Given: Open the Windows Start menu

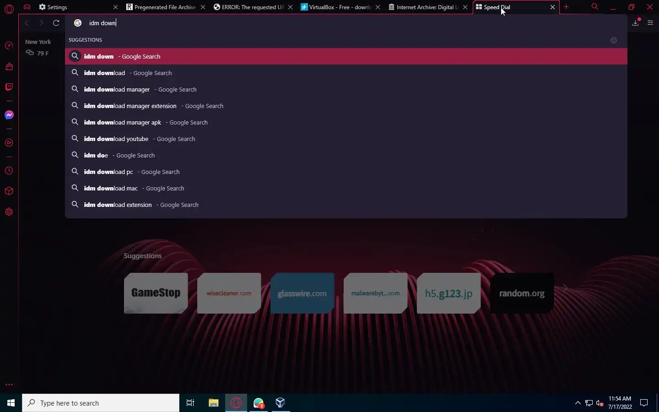Looking at the screenshot, I should coord(11,403).
